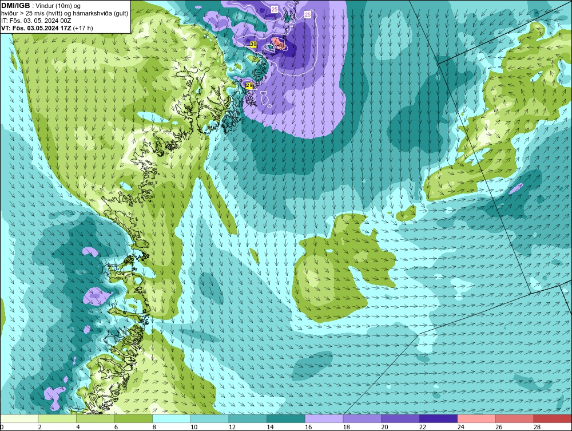Click the legend scale number 16
This screenshot has height=431, width=572.
308,428
